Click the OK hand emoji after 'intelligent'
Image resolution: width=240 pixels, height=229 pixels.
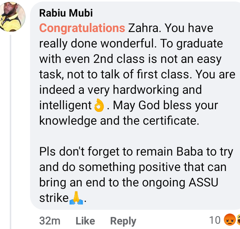tap(98, 105)
